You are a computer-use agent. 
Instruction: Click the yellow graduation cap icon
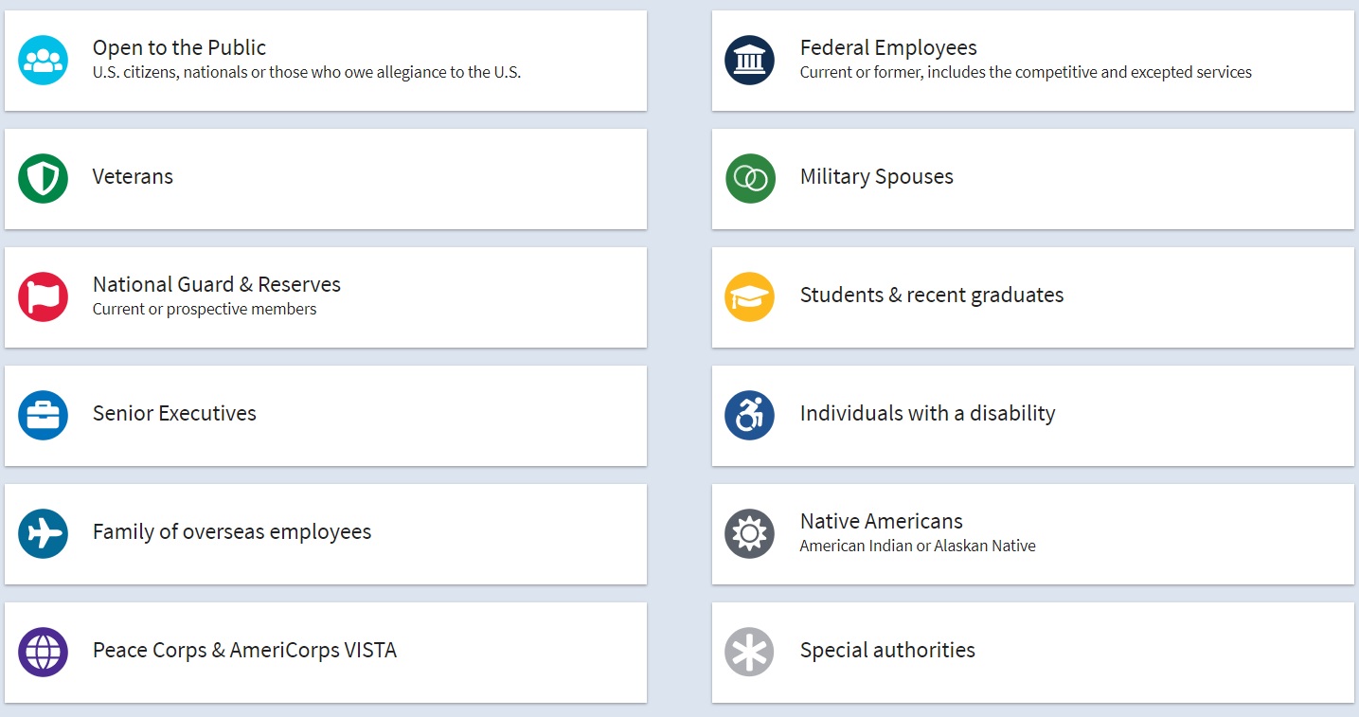pos(749,296)
